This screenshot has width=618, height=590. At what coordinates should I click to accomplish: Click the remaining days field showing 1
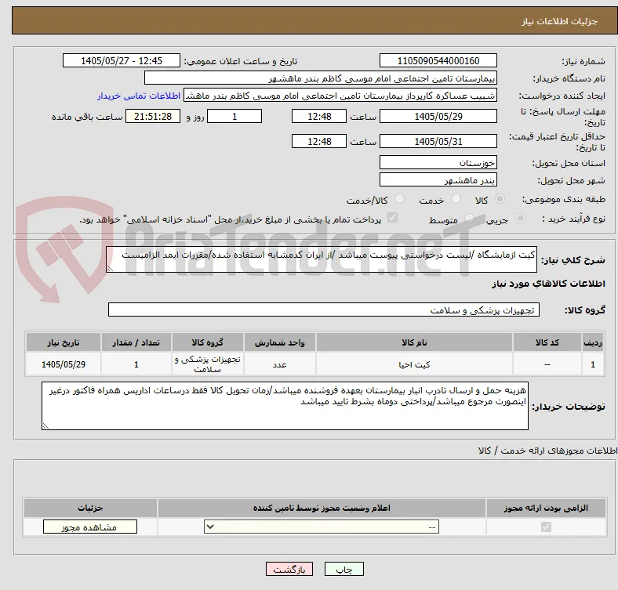click(234, 117)
